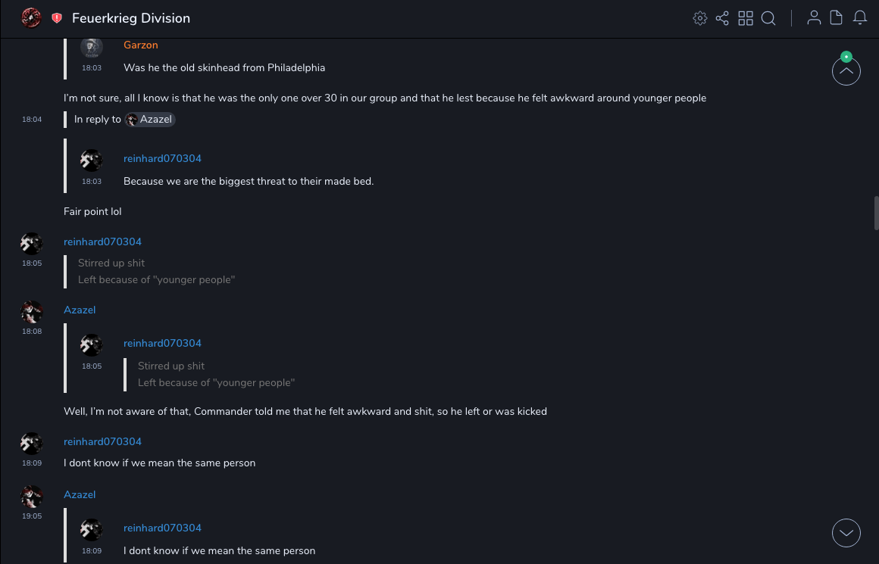Open notifications bell icon
Screen dimensions: 879x564
click(860, 18)
